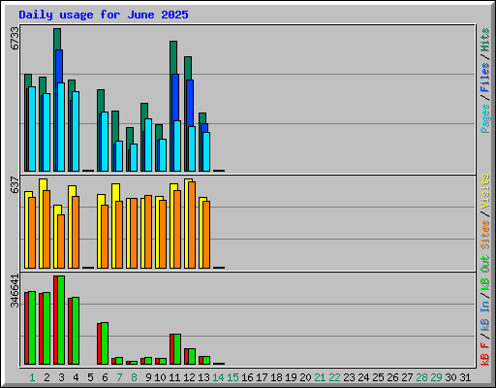Viewport: 496px width, 388px height.
Task: Click the 637 visits axis value
Action: (15, 184)
